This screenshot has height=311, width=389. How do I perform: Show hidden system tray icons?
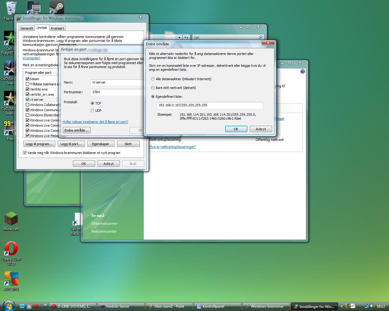pos(342,306)
